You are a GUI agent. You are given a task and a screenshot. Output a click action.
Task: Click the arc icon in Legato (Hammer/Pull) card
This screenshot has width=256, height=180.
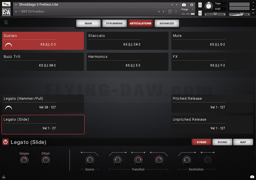(9, 108)
